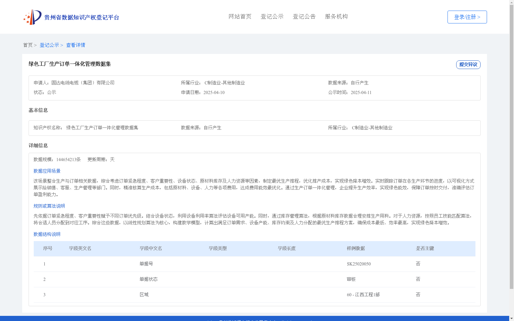Click the 更新周期：天 text
Image resolution: width=514 pixels, height=321 pixels.
(x=101, y=160)
